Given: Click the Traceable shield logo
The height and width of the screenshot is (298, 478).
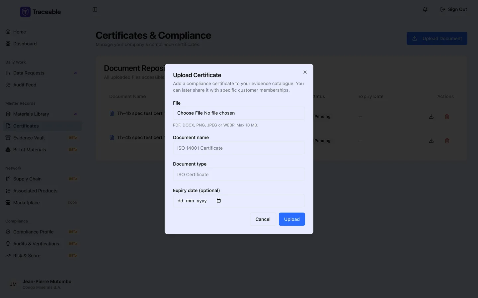Looking at the screenshot, I should click(25, 12).
